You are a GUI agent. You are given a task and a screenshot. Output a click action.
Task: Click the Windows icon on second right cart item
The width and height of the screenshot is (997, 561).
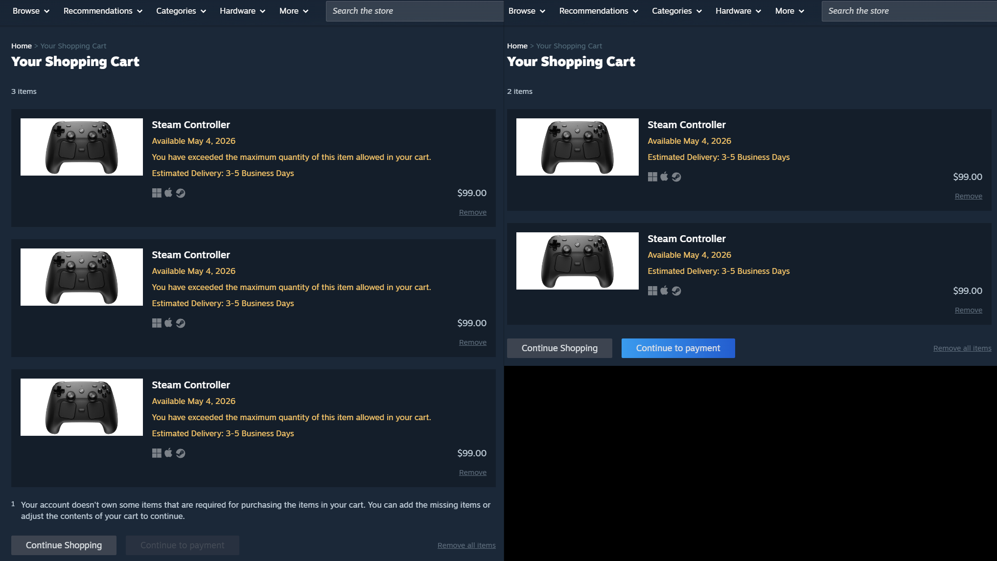652,291
